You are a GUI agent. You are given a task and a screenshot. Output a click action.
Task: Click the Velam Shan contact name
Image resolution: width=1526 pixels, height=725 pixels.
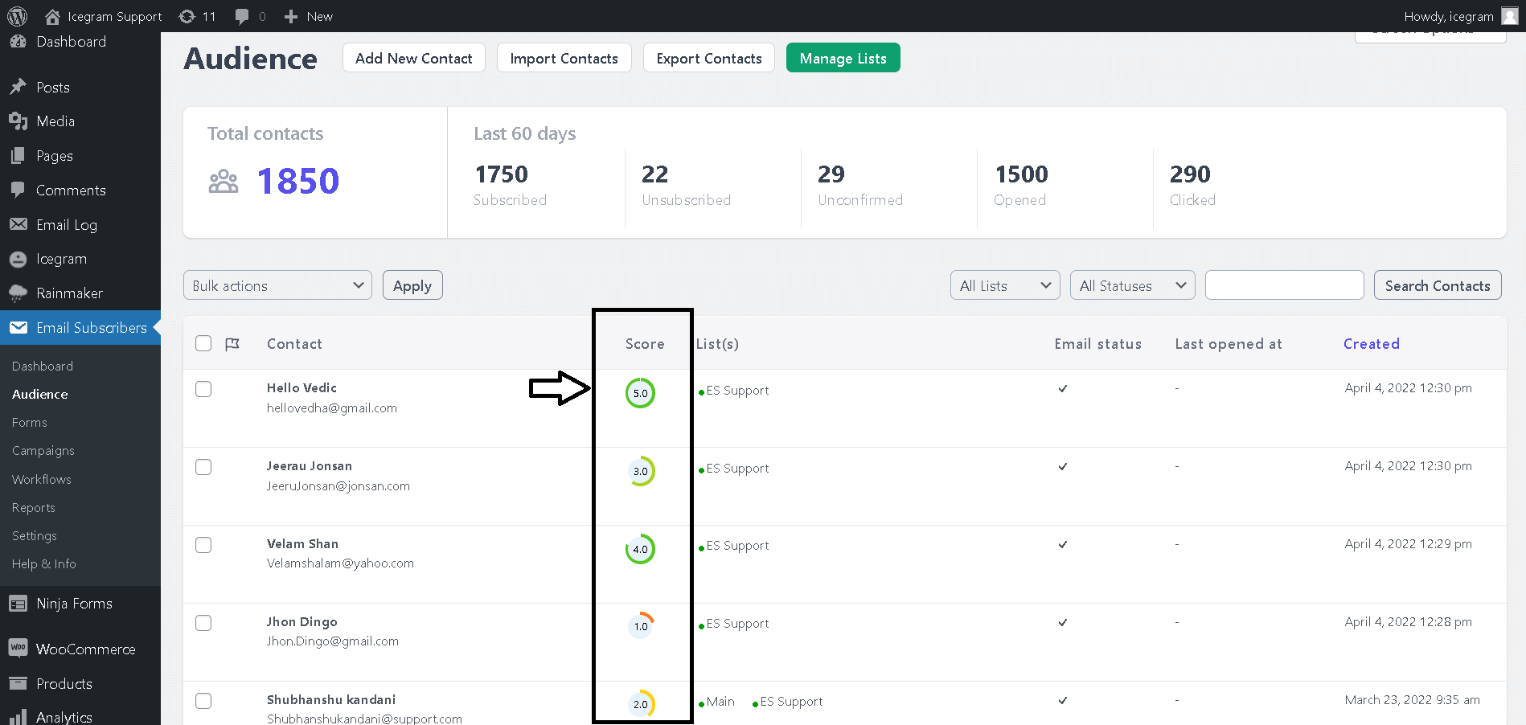click(x=302, y=543)
